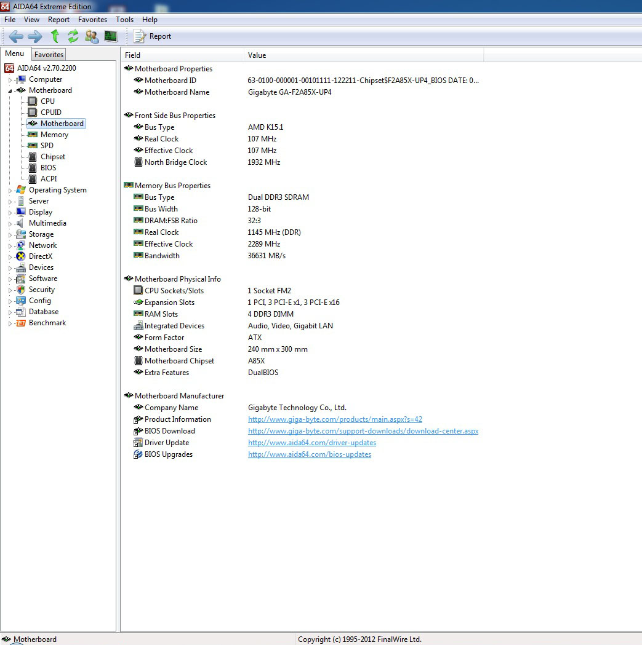
Task: Select the CPUID tree item
Action: (x=51, y=113)
